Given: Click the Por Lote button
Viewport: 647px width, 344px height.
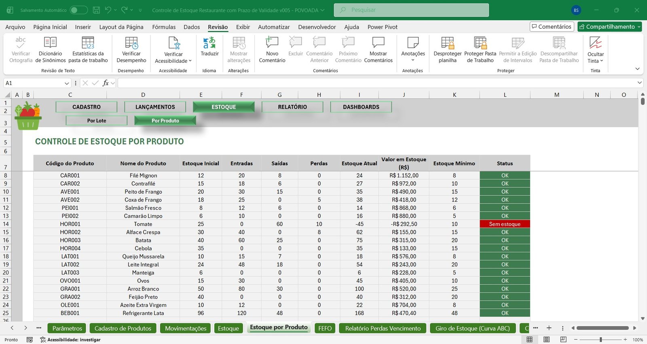Looking at the screenshot, I should [97, 121].
